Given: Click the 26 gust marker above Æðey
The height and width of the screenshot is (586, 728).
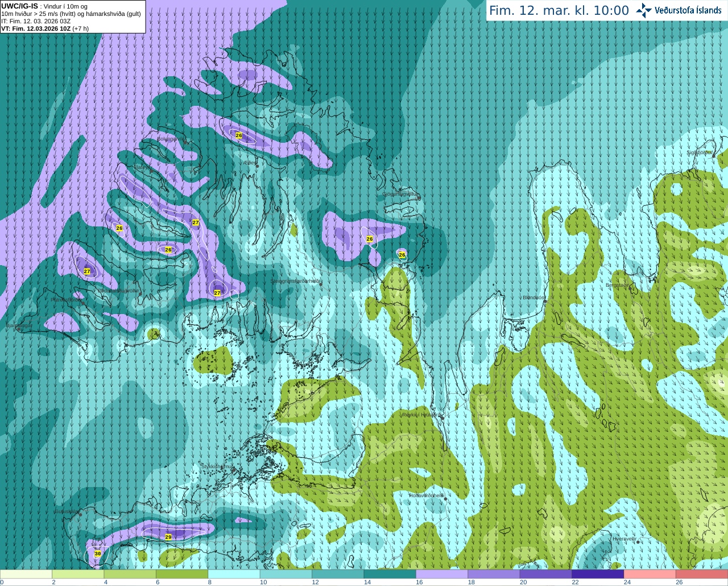Looking at the screenshot, I should click(239, 135).
